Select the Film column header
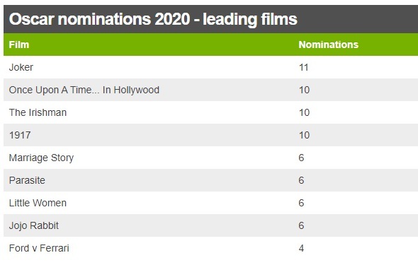Viewport: 418px width, 265px height. pos(19,45)
